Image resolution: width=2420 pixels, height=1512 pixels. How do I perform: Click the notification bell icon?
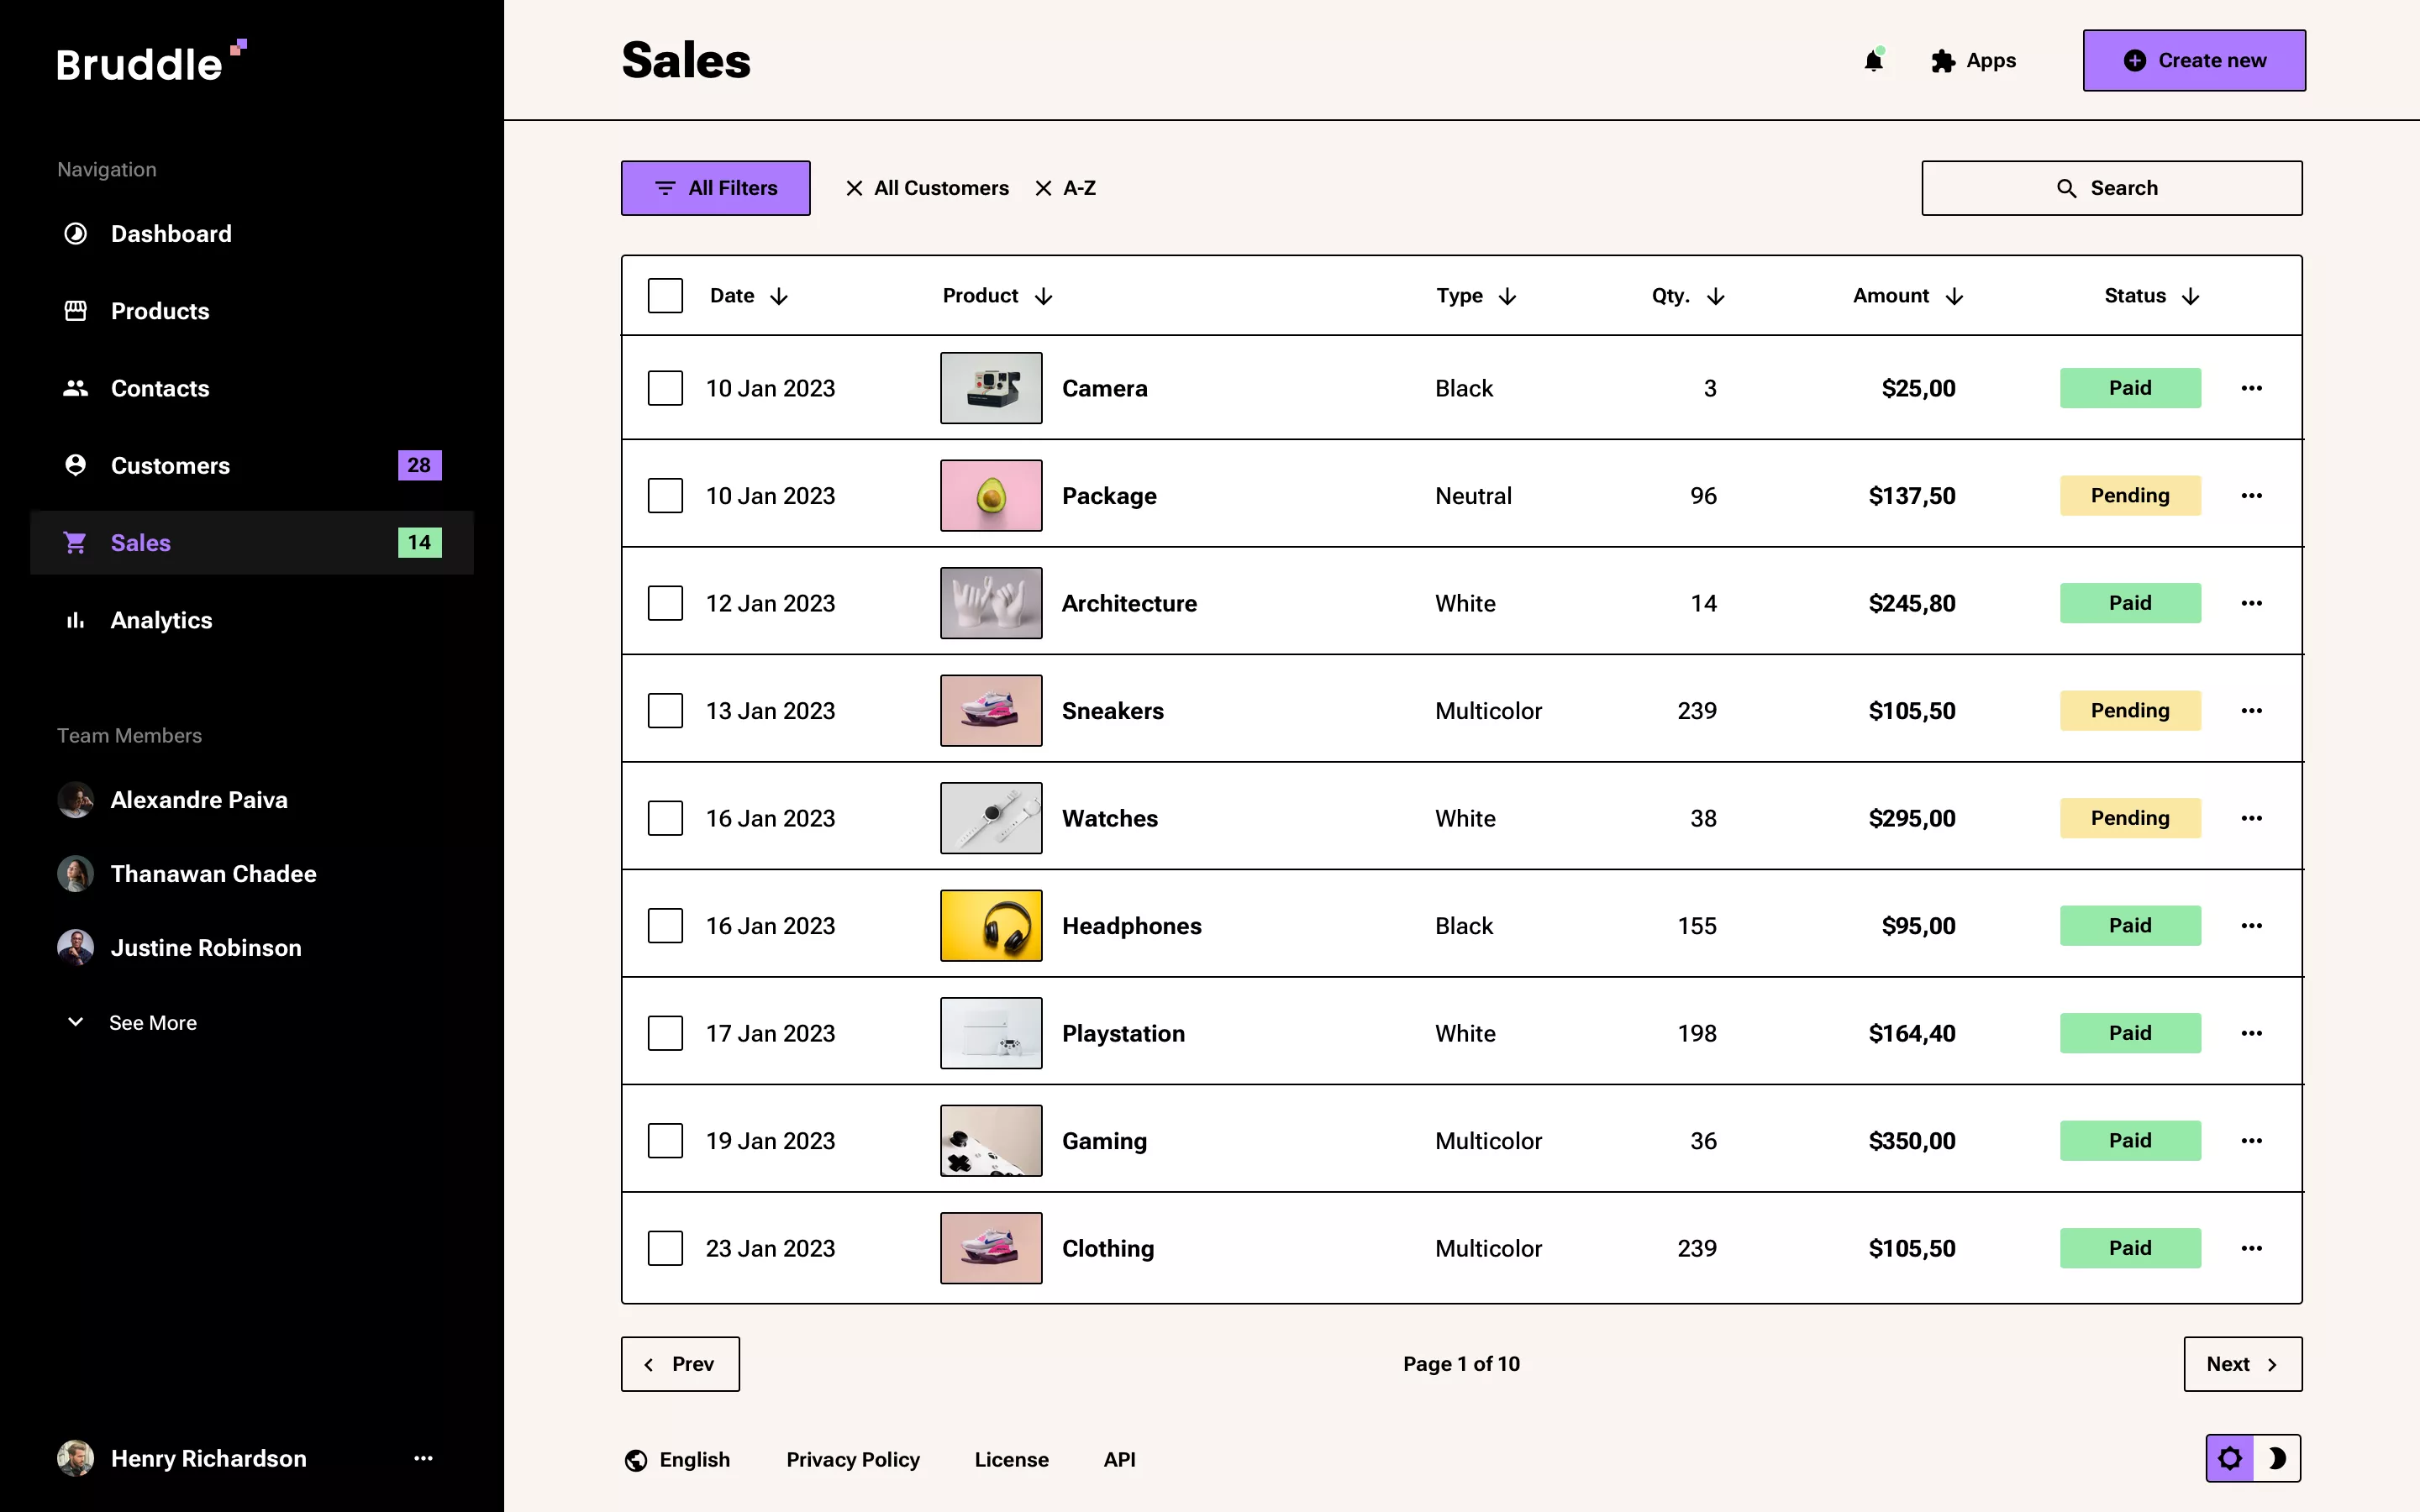point(1874,60)
